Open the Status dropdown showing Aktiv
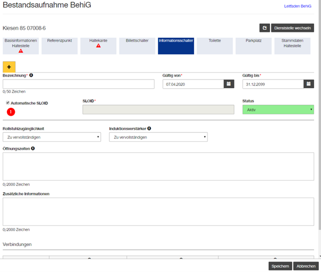 [278, 109]
